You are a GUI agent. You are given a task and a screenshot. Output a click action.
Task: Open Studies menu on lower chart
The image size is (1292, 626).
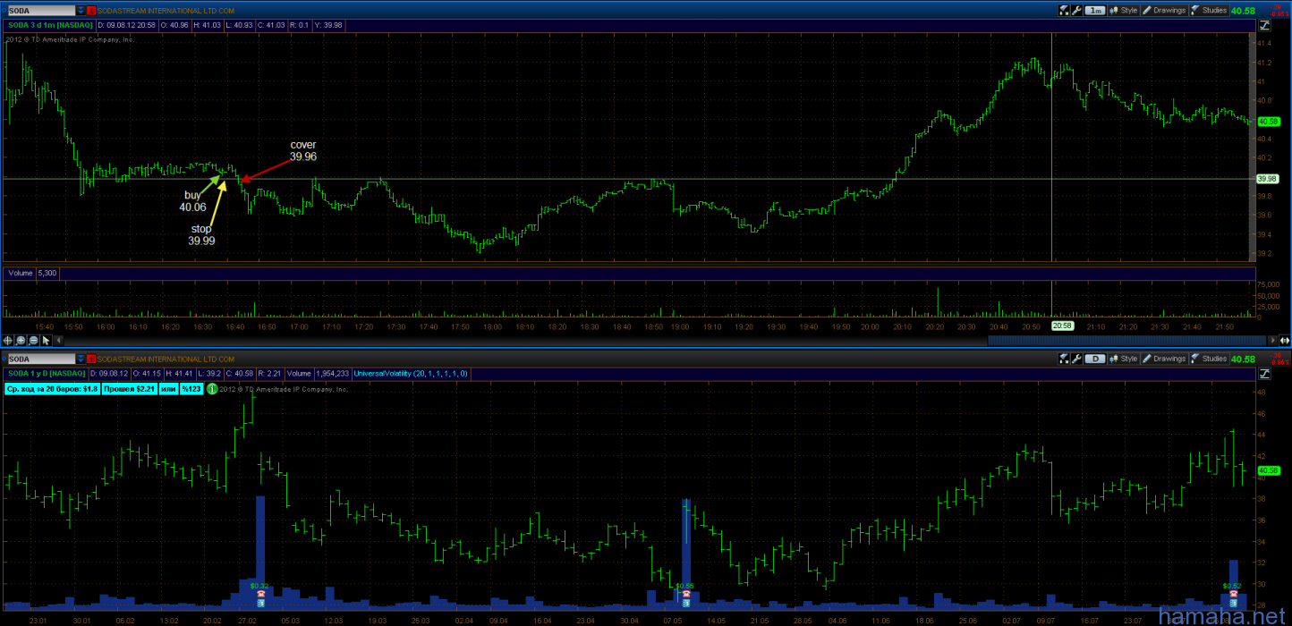pyautogui.click(x=1209, y=359)
